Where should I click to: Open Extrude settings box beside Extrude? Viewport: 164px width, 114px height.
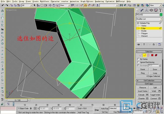click(147, 95)
